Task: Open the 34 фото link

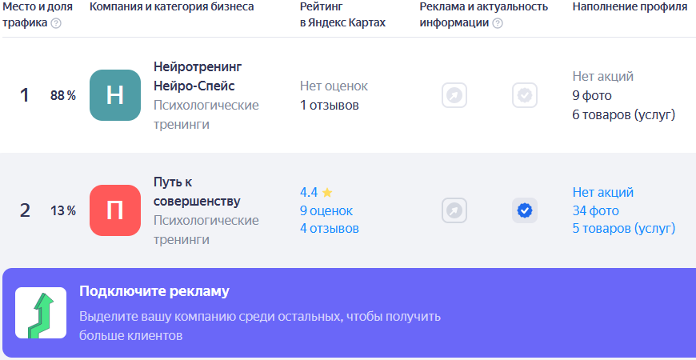Action: tap(595, 210)
